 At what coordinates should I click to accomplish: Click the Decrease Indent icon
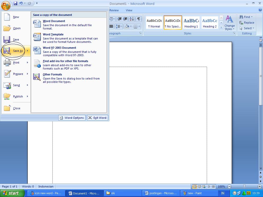[x=119, y=19]
